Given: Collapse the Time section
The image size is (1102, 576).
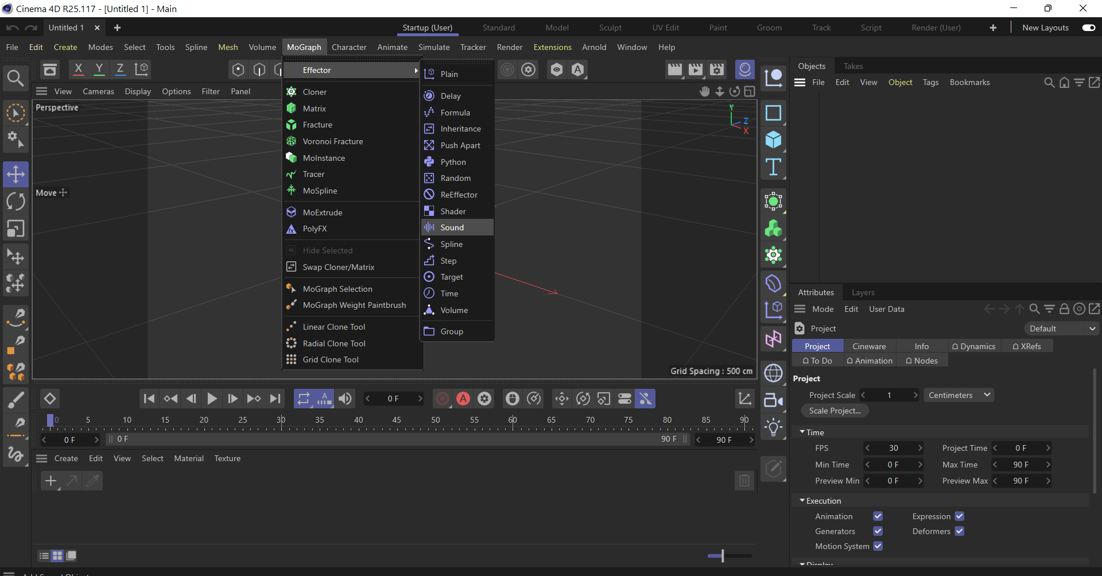Looking at the screenshot, I should click(x=802, y=432).
